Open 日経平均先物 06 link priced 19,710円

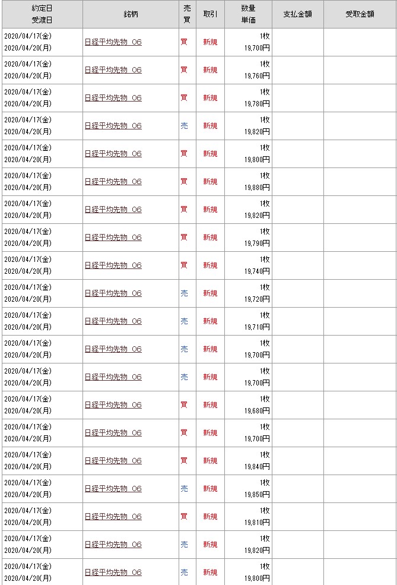[113, 321]
